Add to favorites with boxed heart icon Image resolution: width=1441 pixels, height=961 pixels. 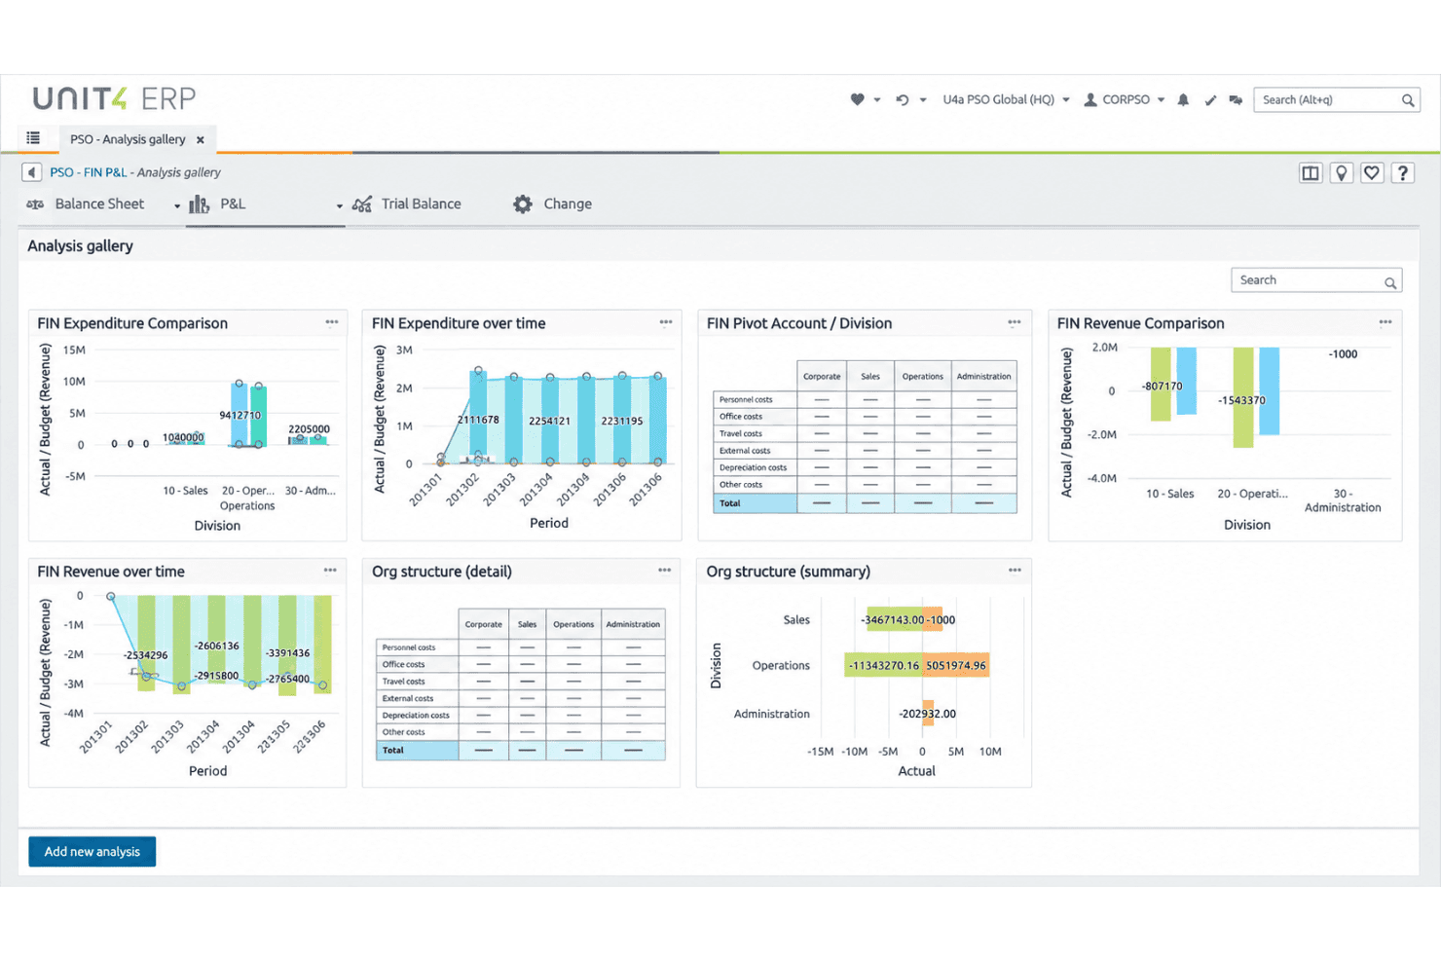pyautogui.click(x=1372, y=173)
